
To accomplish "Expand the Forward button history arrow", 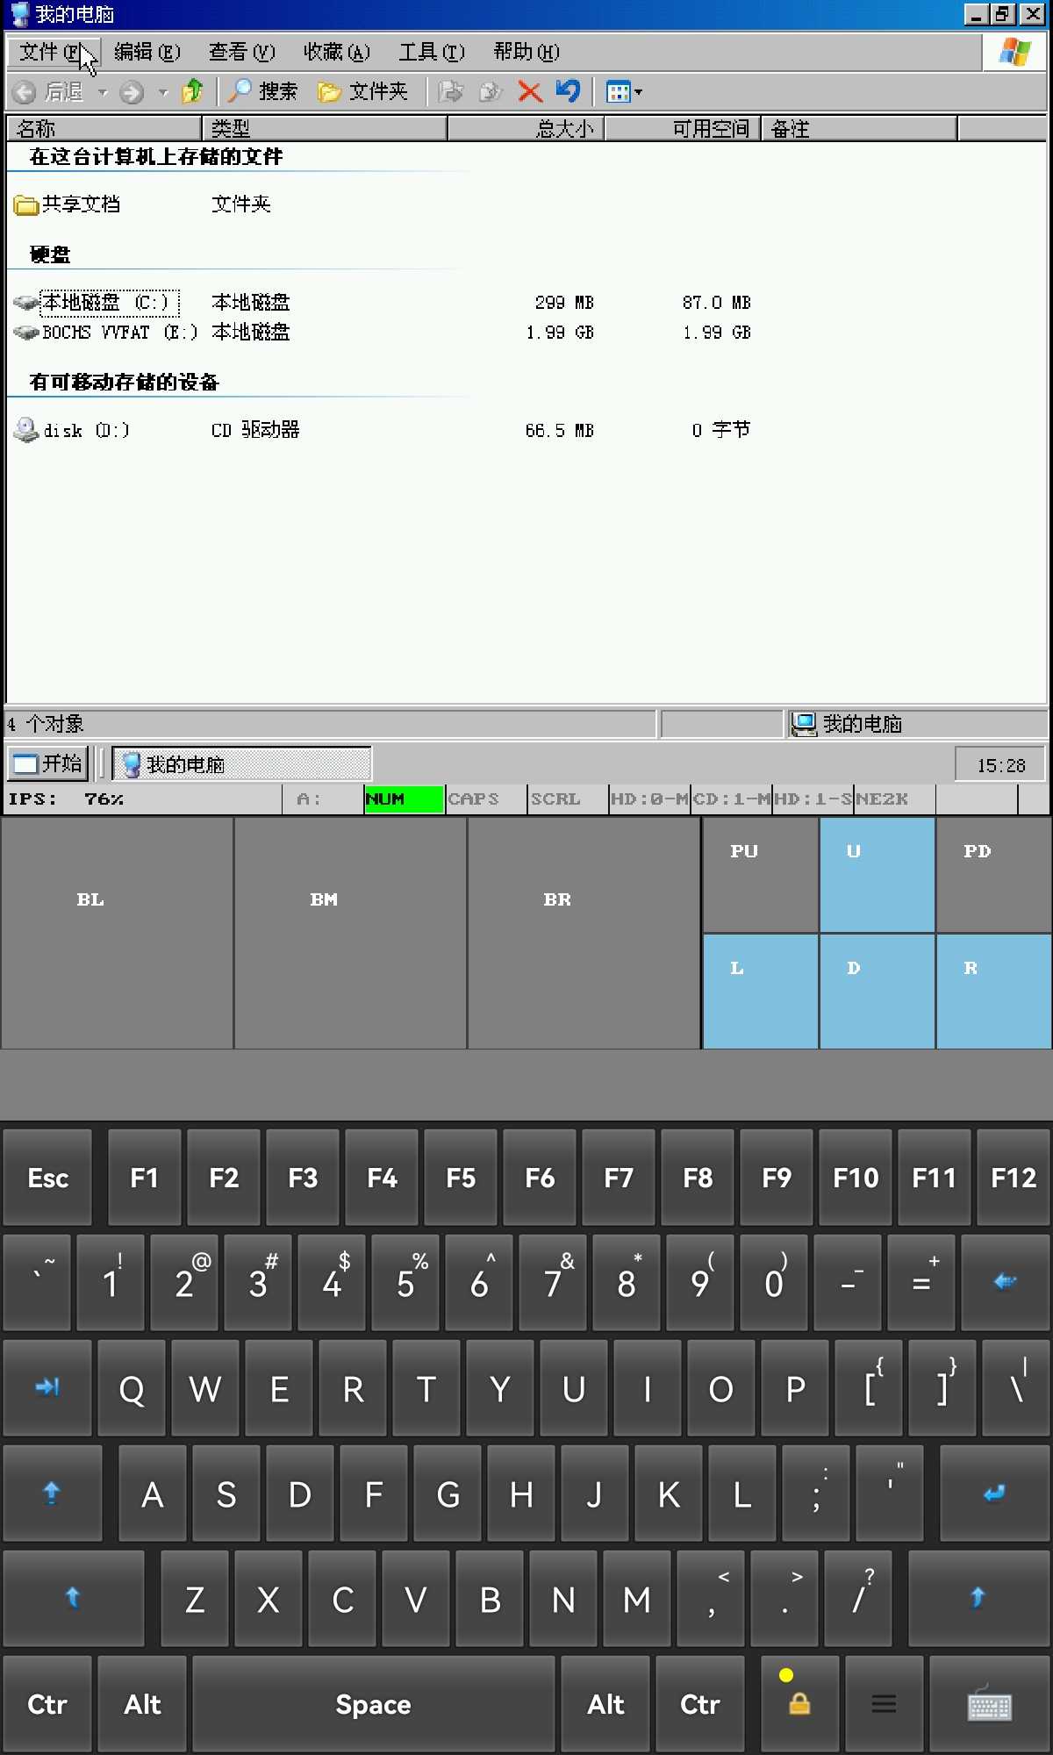I will tap(163, 92).
